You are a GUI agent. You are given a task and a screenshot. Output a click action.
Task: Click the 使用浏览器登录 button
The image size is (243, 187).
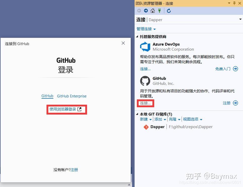pyautogui.click(x=66, y=109)
